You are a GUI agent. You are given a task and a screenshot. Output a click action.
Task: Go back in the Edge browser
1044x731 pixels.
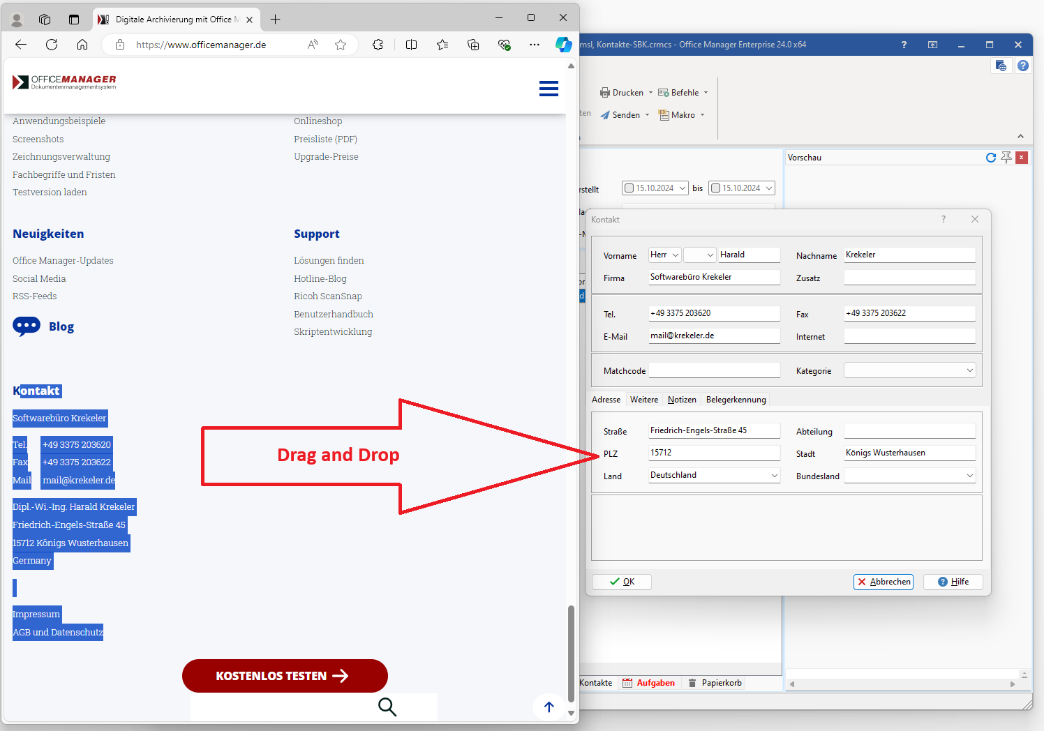pyautogui.click(x=21, y=45)
